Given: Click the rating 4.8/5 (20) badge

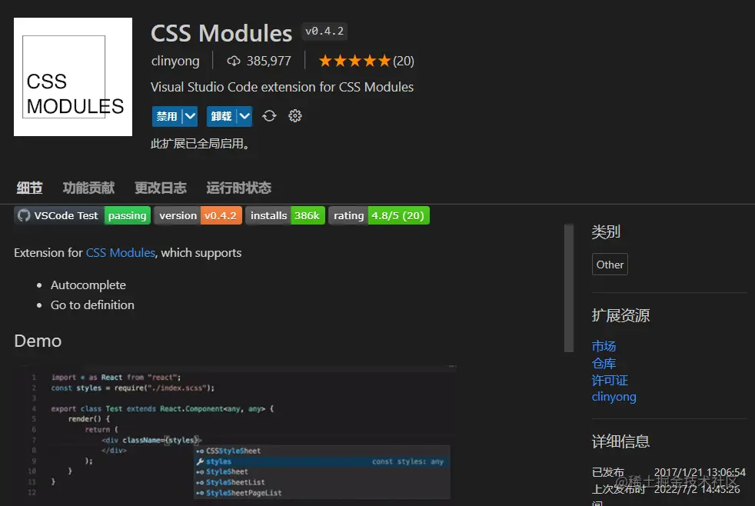Looking at the screenshot, I should tap(379, 215).
